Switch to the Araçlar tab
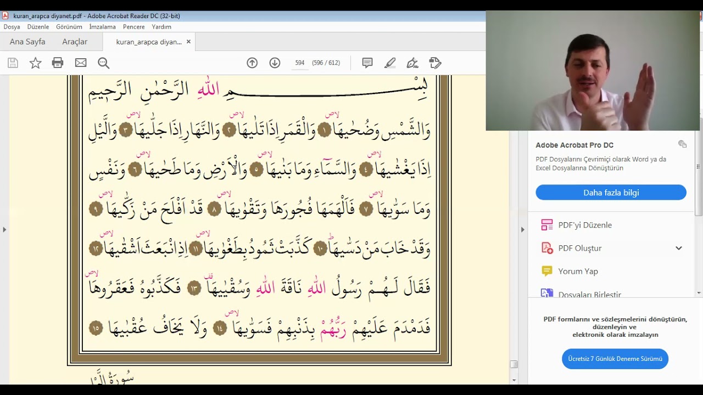This screenshot has height=395, width=703. pos(75,42)
